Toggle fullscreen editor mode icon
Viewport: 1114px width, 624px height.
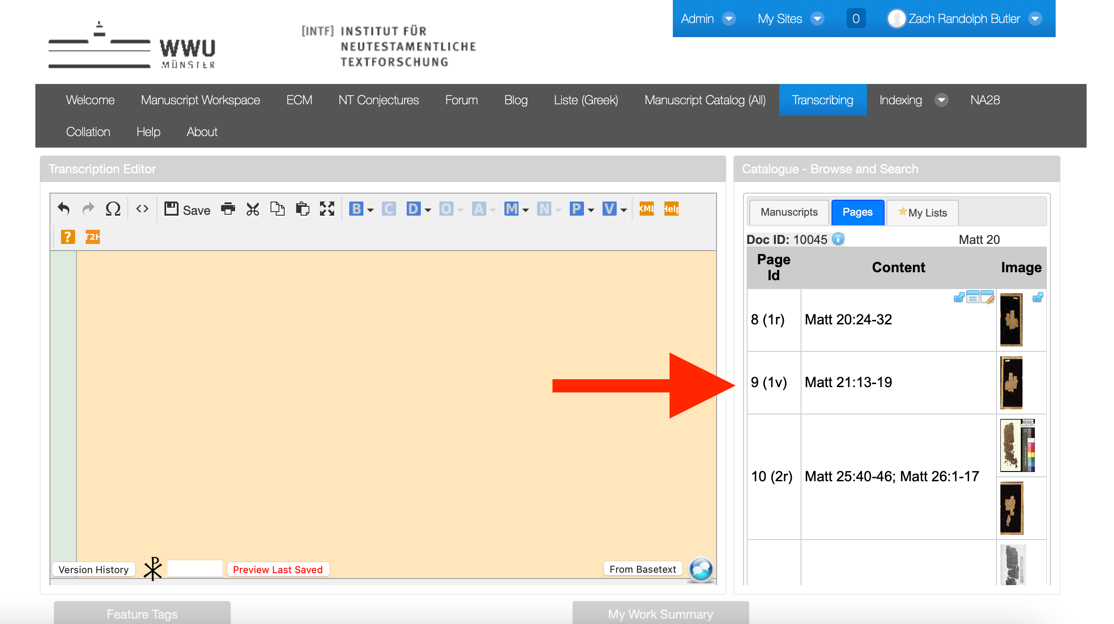click(x=327, y=209)
